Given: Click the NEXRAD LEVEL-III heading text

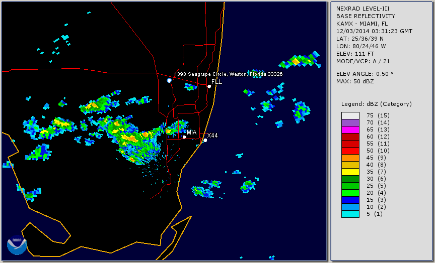Looking at the screenshot, I should 362,9.
